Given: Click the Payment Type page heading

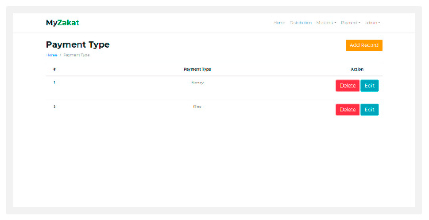Looking at the screenshot, I should coord(78,44).
